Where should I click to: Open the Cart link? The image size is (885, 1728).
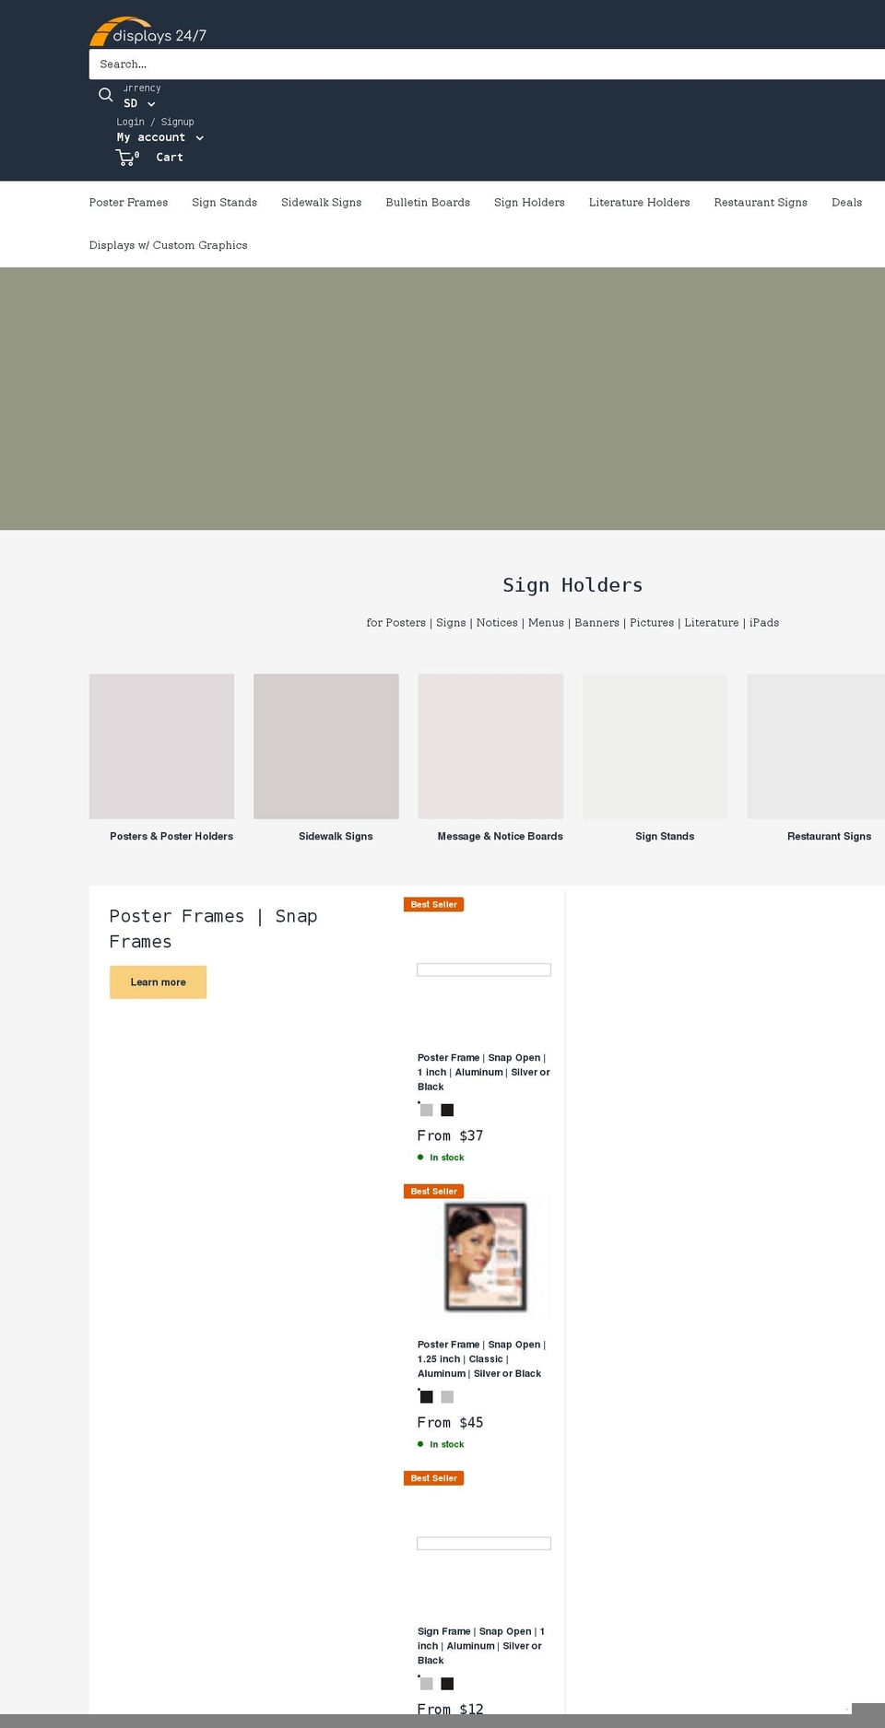tap(170, 158)
